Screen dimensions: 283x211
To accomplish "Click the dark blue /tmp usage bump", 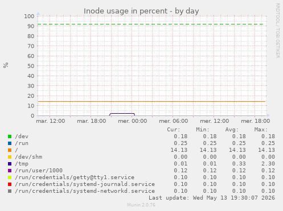I will click(x=122, y=114).
